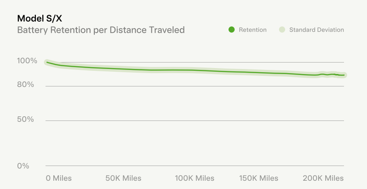
Task: Click the green Retention legend dot
Action: 231,30
